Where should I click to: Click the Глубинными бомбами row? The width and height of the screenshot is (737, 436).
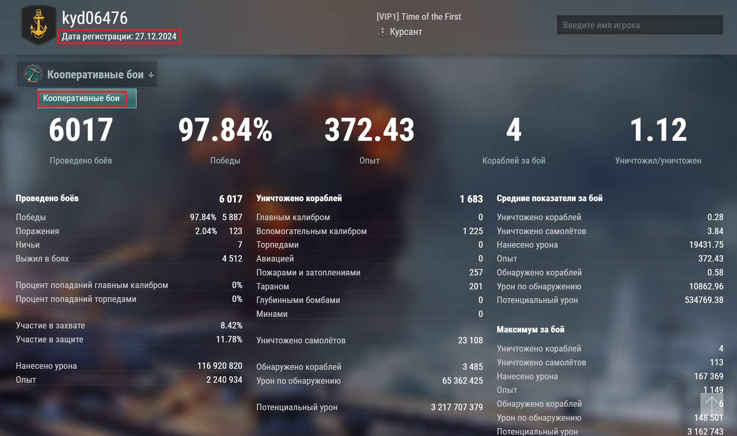pos(370,300)
